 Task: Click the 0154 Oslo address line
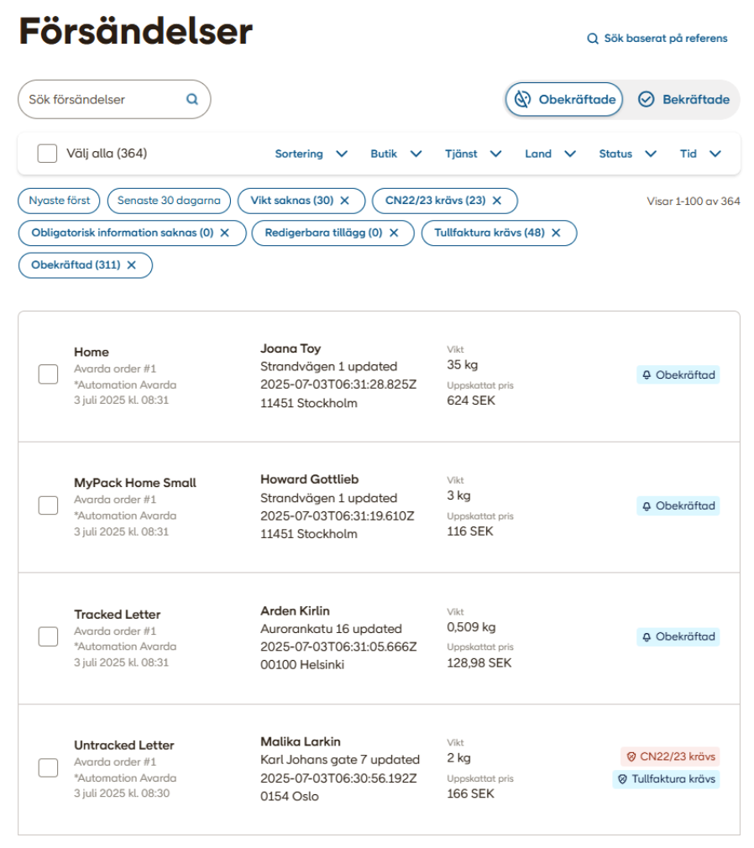tap(290, 797)
